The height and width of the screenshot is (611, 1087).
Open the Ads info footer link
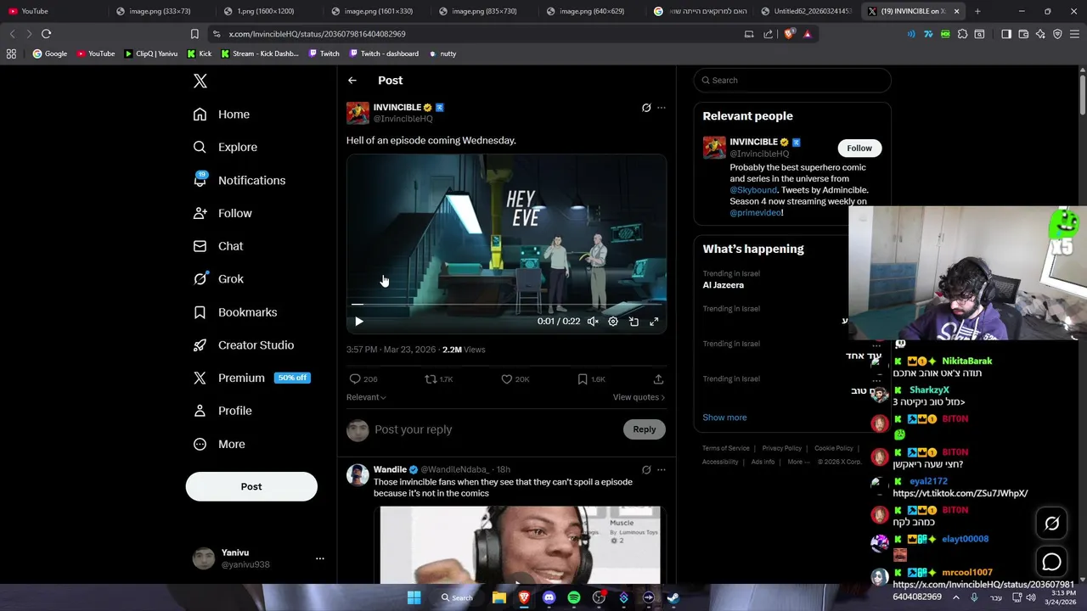[763, 462]
